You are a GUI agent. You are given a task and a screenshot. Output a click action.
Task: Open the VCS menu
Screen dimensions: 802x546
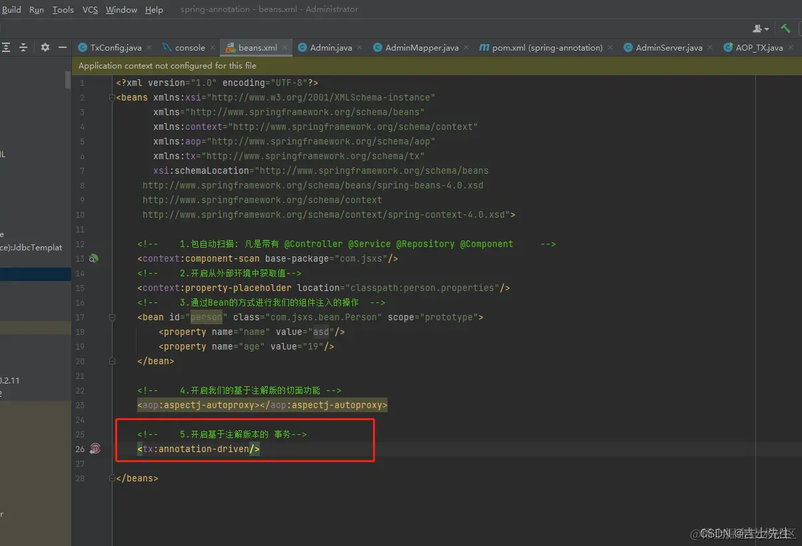[90, 9]
